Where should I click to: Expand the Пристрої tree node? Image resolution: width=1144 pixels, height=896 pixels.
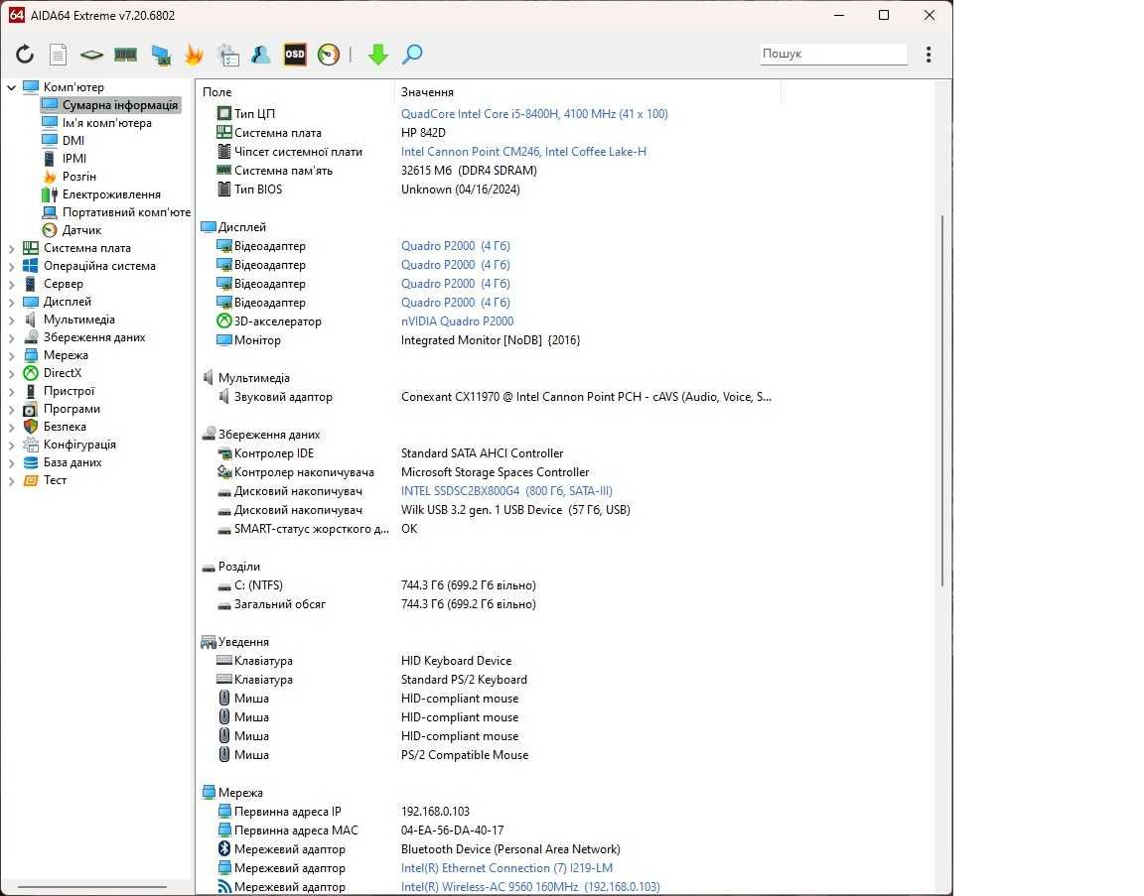(x=11, y=392)
